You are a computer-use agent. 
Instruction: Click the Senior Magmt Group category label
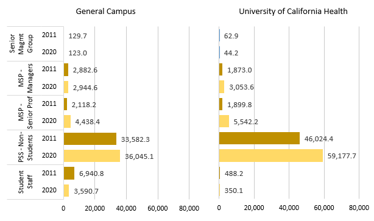tap(21, 44)
